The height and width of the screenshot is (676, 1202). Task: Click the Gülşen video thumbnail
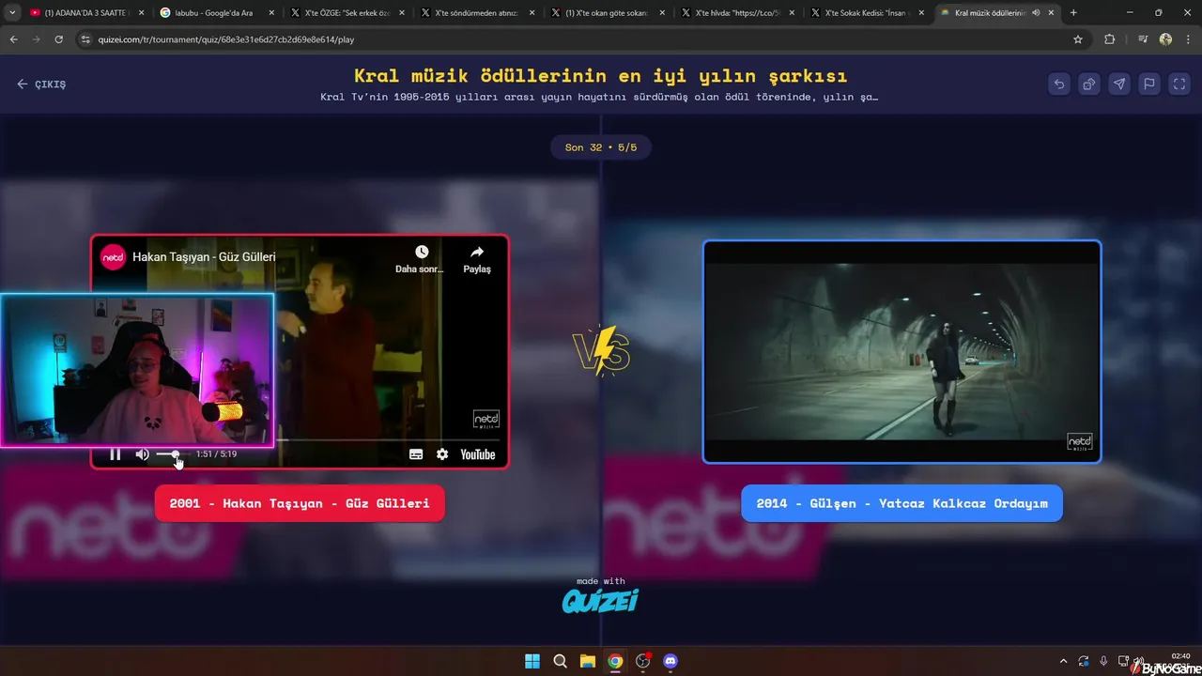pyautogui.click(x=901, y=352)
